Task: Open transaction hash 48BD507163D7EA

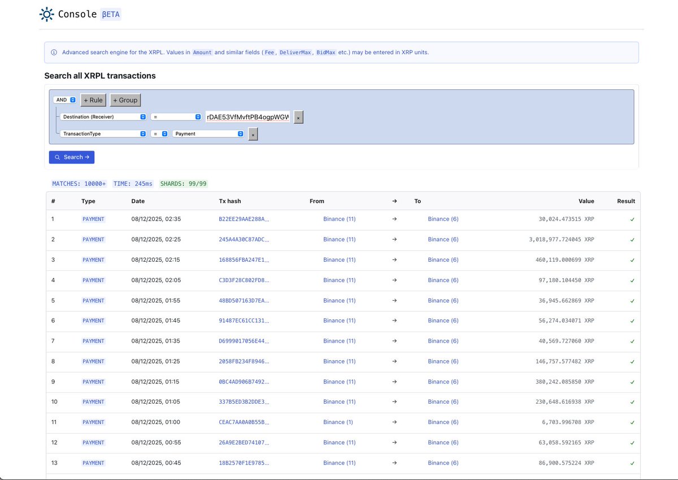Action: (x=244, y=300)
